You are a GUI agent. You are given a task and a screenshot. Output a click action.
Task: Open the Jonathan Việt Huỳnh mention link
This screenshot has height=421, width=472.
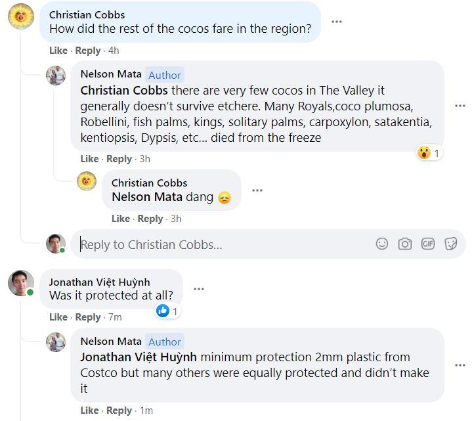(x=139, y=357)
